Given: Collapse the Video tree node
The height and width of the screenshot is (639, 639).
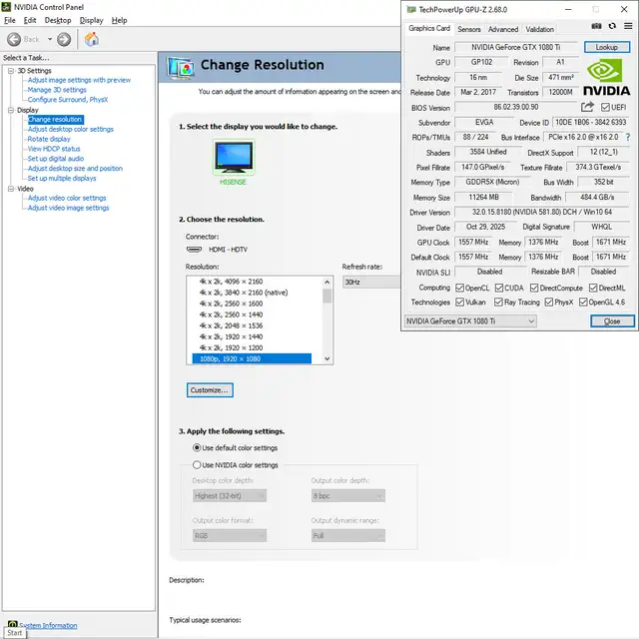Looking at the screenshot, I should (11, 189).
